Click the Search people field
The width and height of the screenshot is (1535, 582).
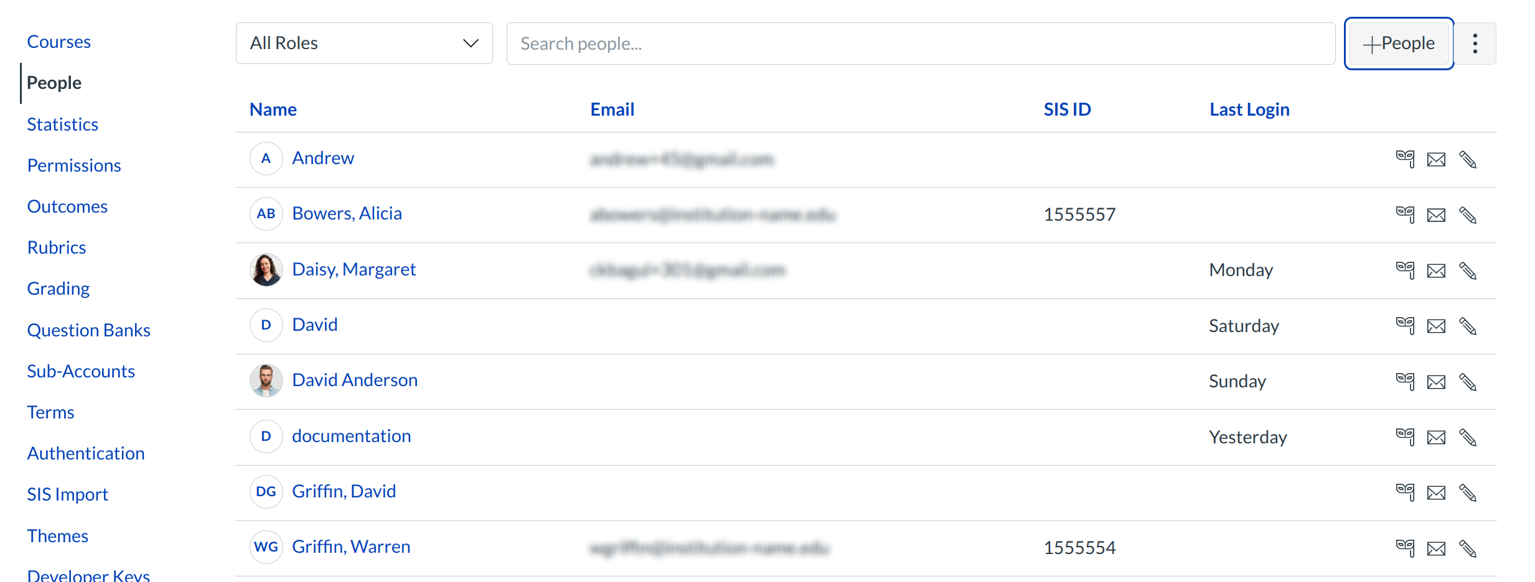click(920, 44)
